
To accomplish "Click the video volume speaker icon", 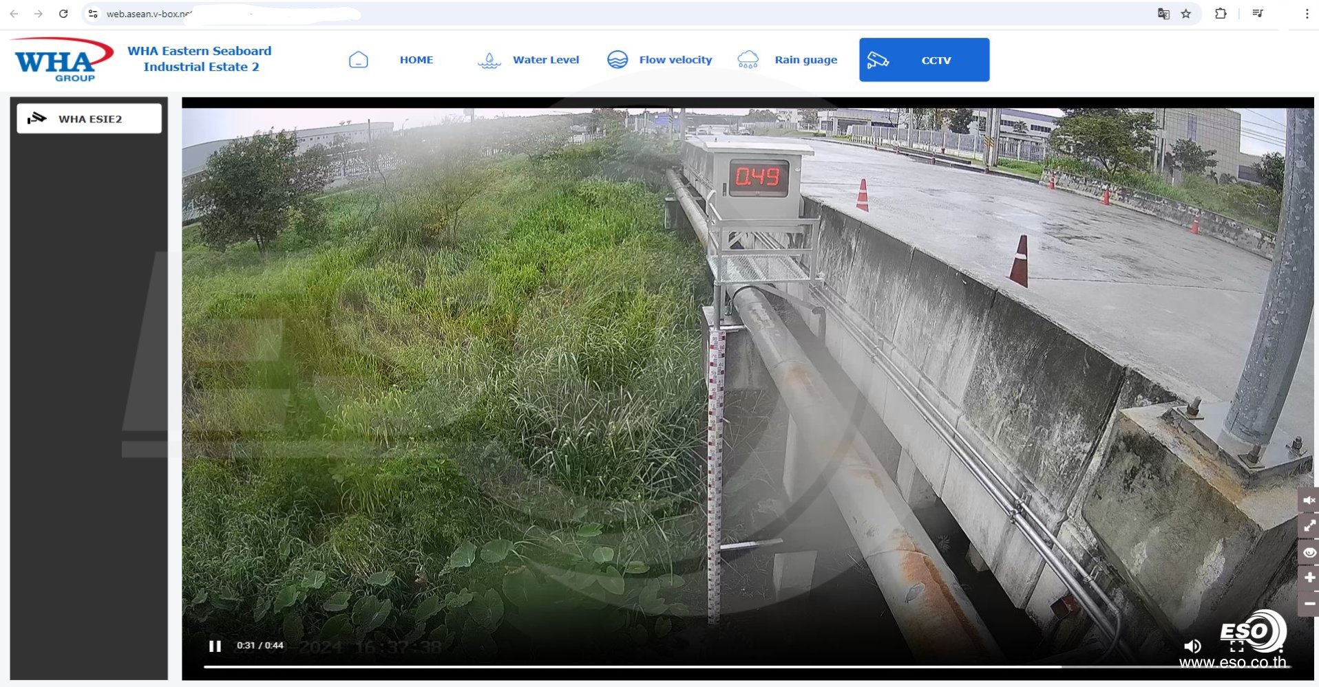I will [1192, 646].
